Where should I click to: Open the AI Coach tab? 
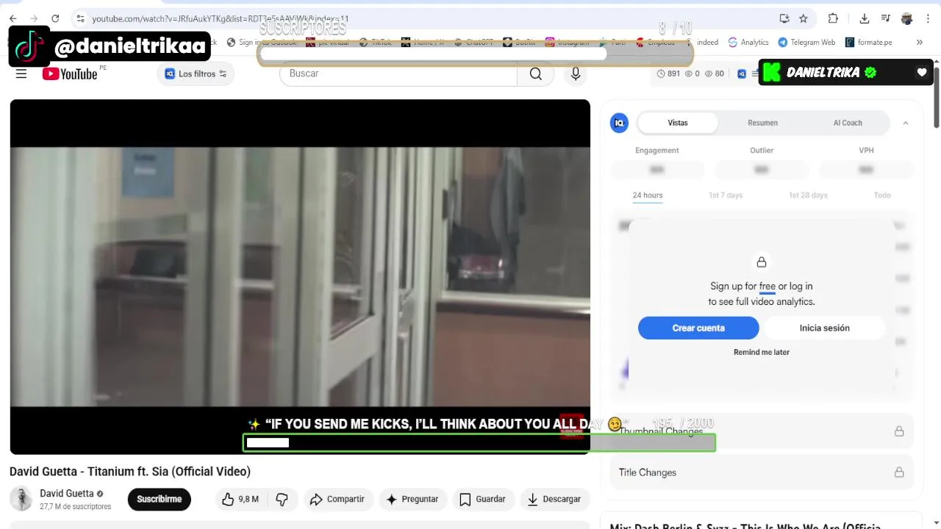[x=848, y=123]
